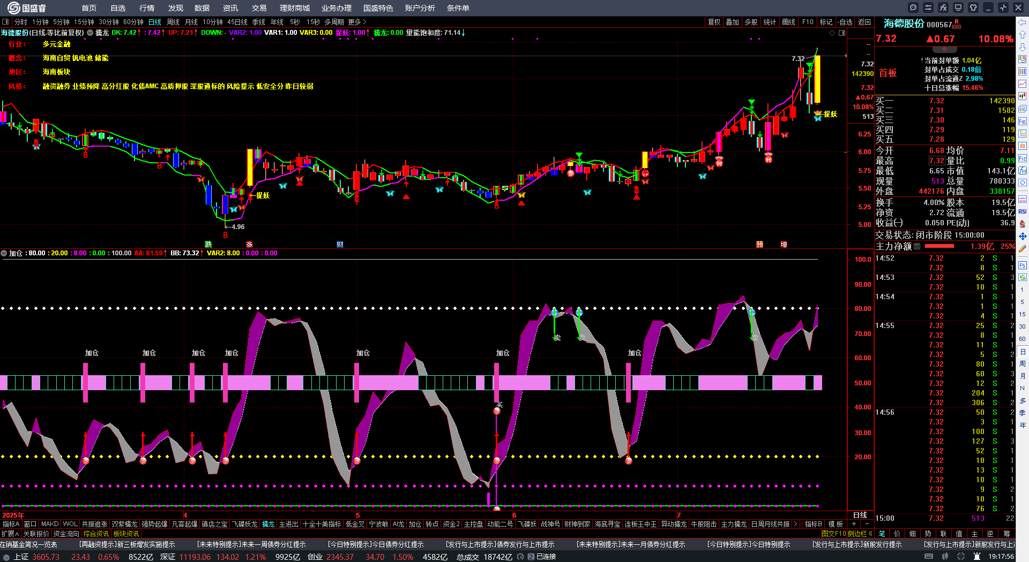Click the 画线 drawing button
1029x562 pixels.
[789, 22]
